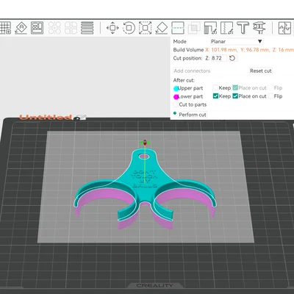The width and height of the screenshot is (294, 294).
Task: Open the Support Painting tool
Action: tap(210, 28)
